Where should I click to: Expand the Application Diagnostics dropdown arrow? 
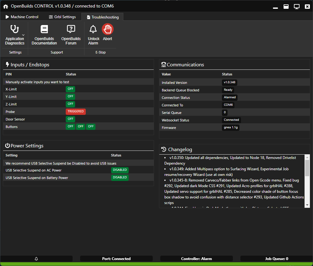[x=23, y=35]
